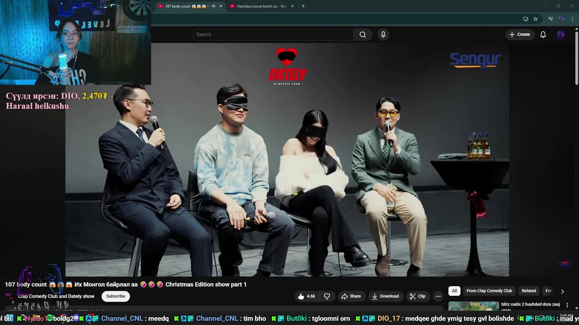
Task: Start voice search with the microphone icon
Action: (383, 34)
